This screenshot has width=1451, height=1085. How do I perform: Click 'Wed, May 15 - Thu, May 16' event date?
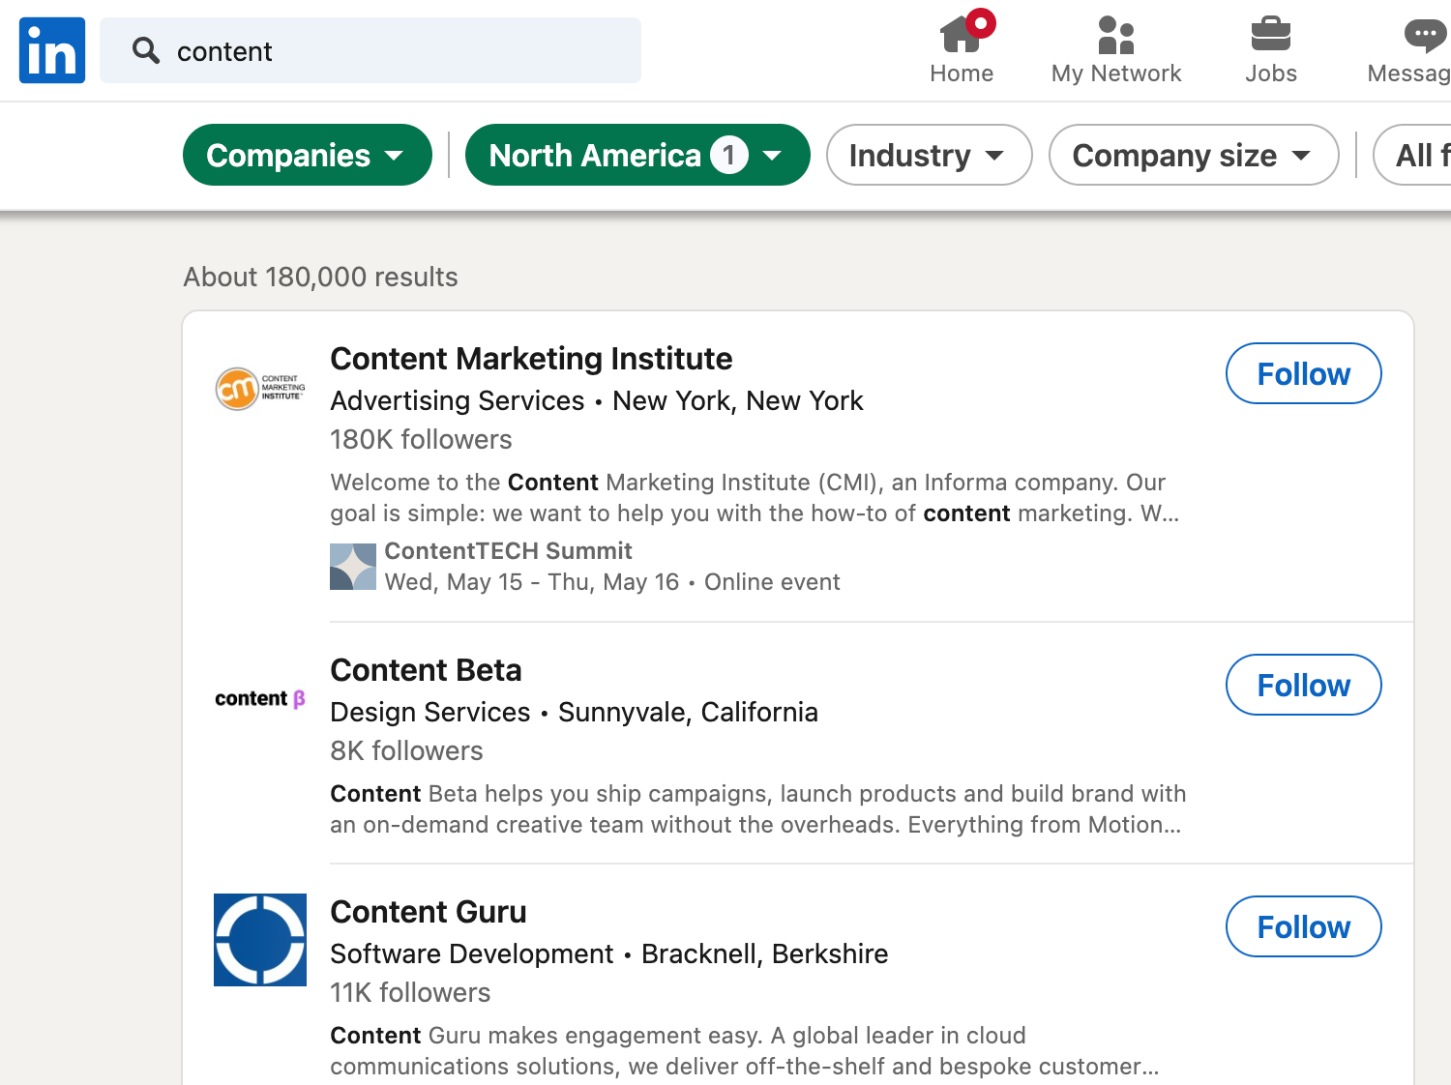(532, 582)
